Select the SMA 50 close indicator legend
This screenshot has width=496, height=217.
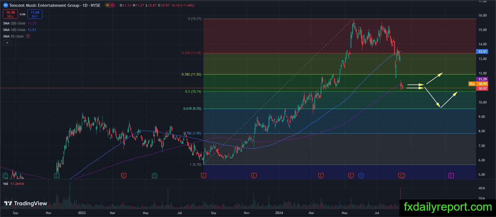[13, 36]
